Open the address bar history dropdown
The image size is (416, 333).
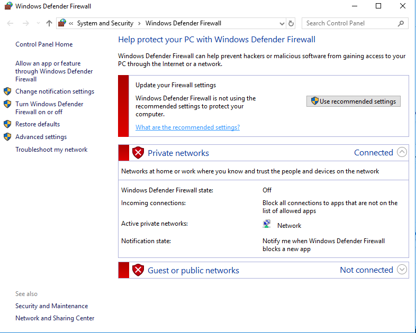pyautogui.click(x=282, y=24)
